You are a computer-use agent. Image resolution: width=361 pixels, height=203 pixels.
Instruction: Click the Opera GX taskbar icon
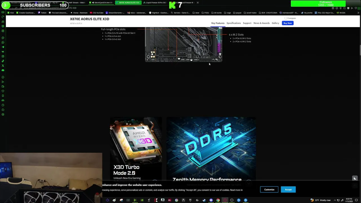(x=225, y=200)
